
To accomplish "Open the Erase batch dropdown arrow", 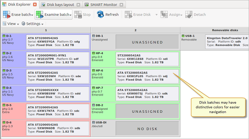I will pyautogui.click(x=32, y=15).
